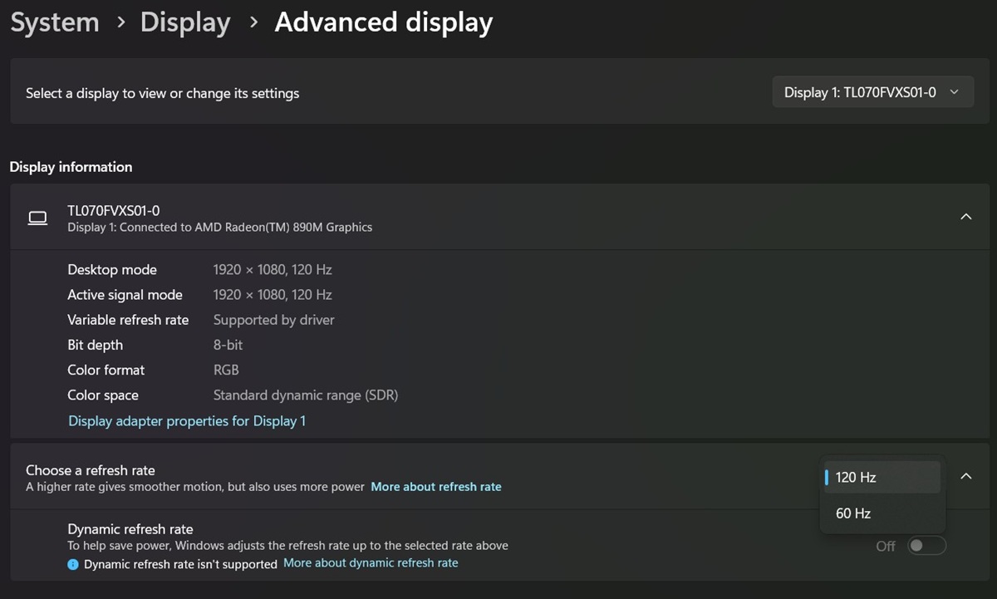Viewport: 997px width, 599px height.
Task: Navigate to Display in the breadcrumb
Action: (x=185, y=23)
